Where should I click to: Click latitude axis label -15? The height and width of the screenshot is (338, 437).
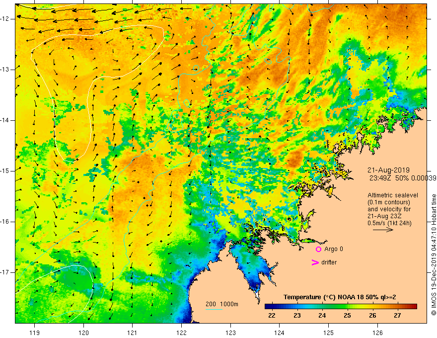[x=5, y=171]
